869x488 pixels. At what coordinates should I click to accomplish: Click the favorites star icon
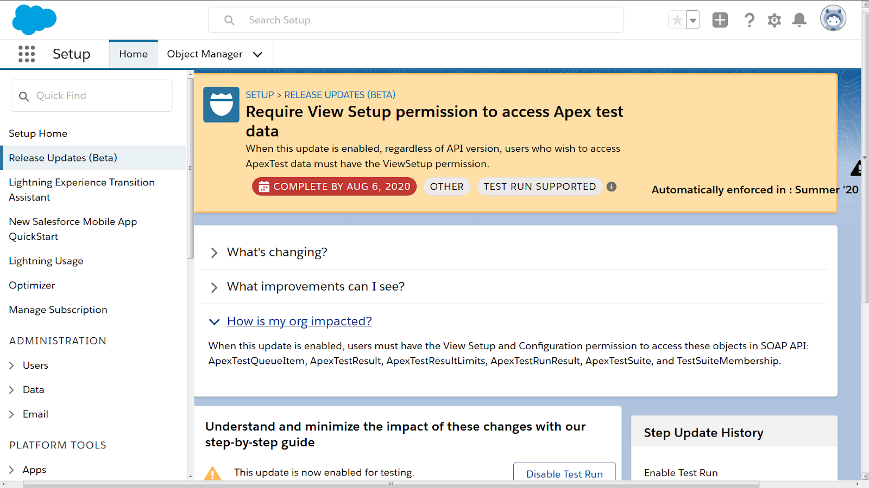click(677, 20)
